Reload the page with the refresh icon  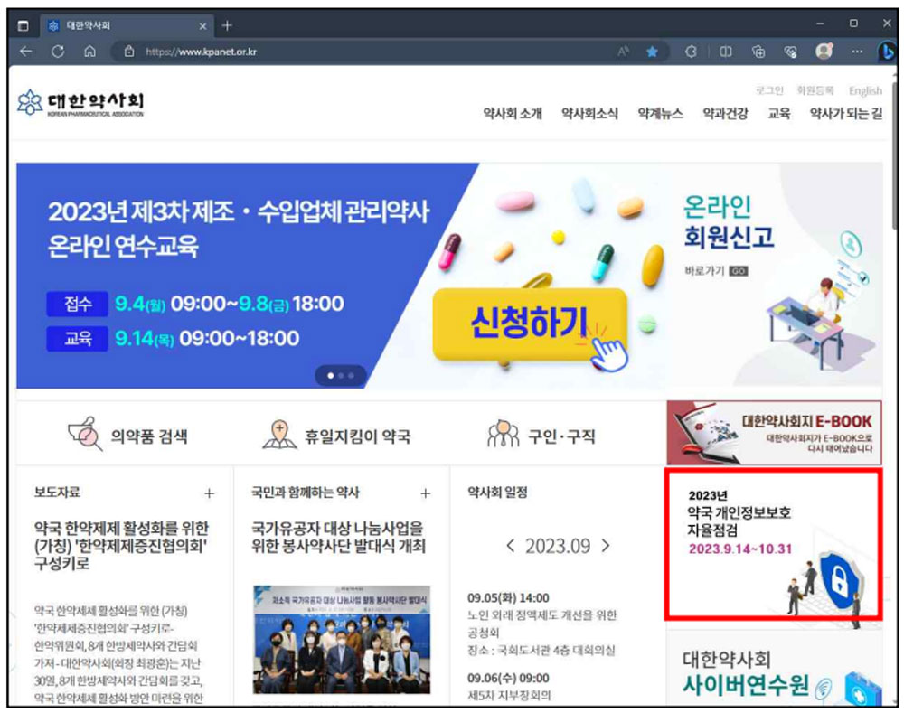point(58,52)
